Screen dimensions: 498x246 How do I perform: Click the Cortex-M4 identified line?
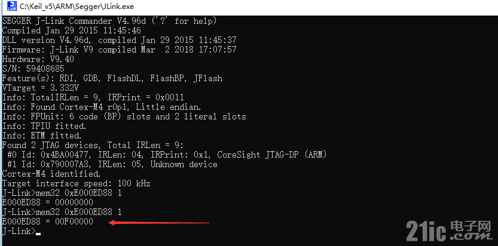click(51, 174)
